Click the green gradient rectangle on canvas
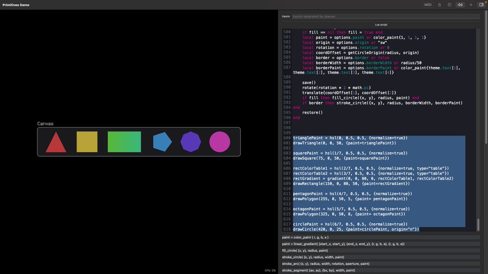Viewport: 488px width, 274px height. click(124, 142)
